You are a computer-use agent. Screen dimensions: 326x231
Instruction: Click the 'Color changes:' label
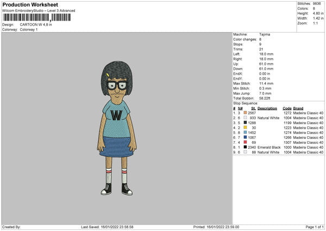point(245,39)
